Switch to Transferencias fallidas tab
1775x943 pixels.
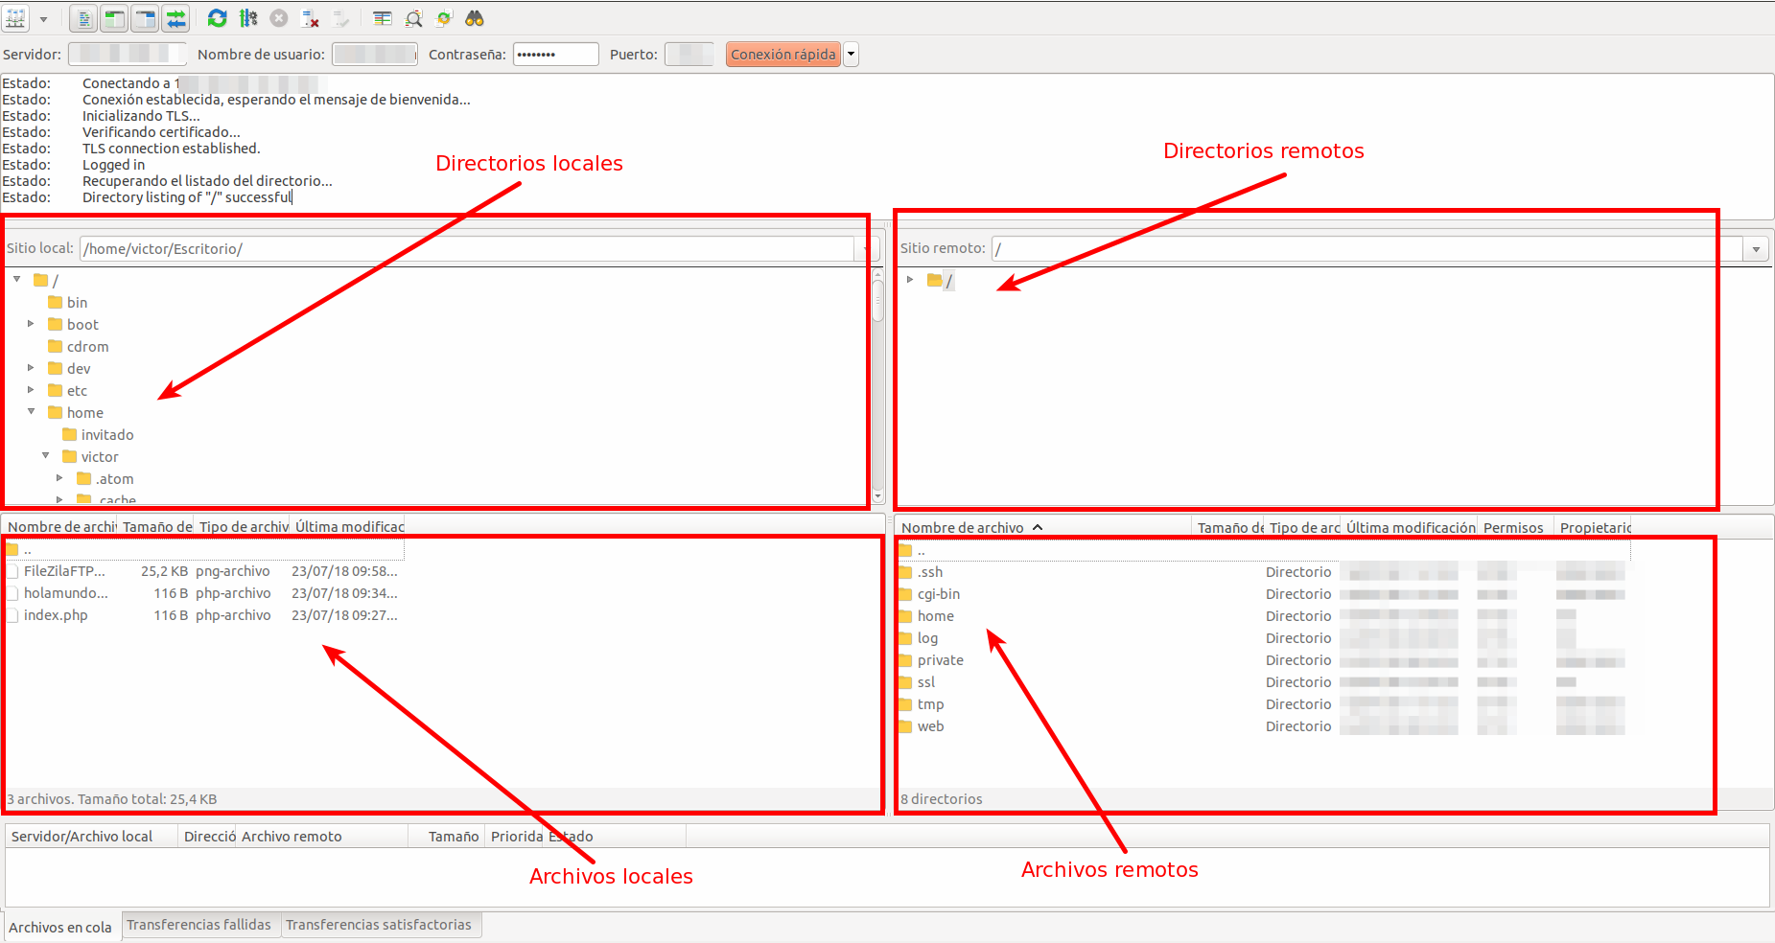point(199,925)
